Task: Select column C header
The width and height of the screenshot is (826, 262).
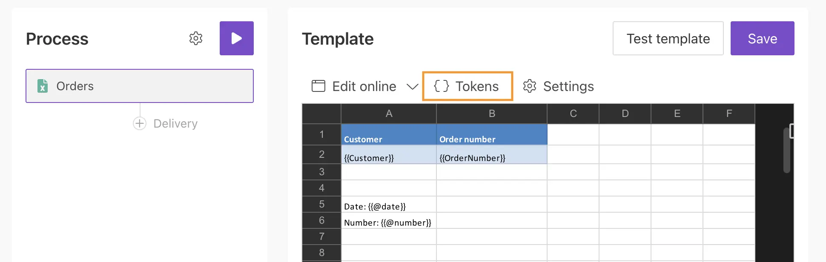Action: (573, 114)
